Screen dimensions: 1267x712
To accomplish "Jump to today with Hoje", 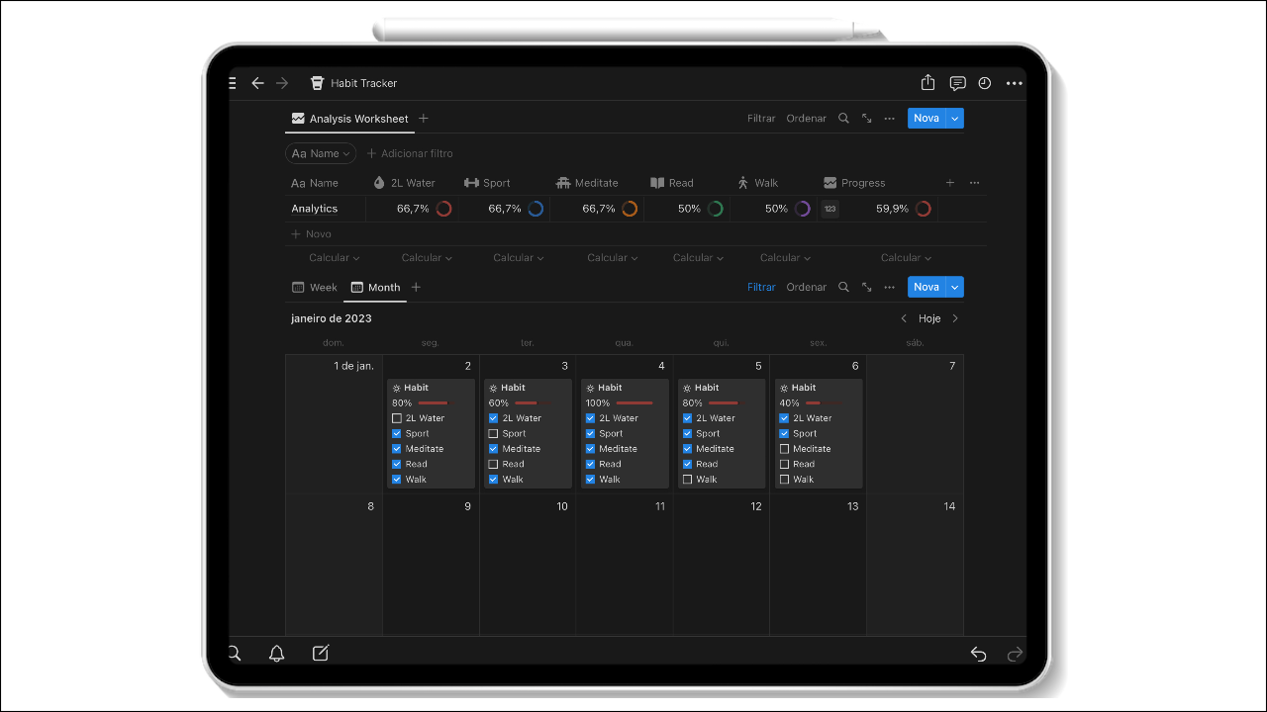I will (x=929, y=318).
